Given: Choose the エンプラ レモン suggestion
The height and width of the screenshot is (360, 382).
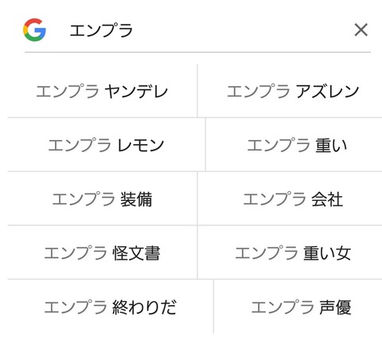Looking at the screenshot, I should coord(106,145).
